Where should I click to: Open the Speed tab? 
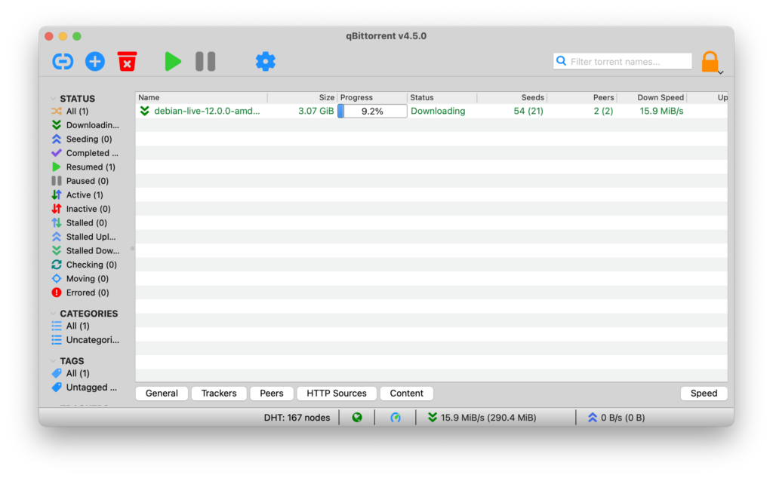pyautogui.click(x=704, y=394)
